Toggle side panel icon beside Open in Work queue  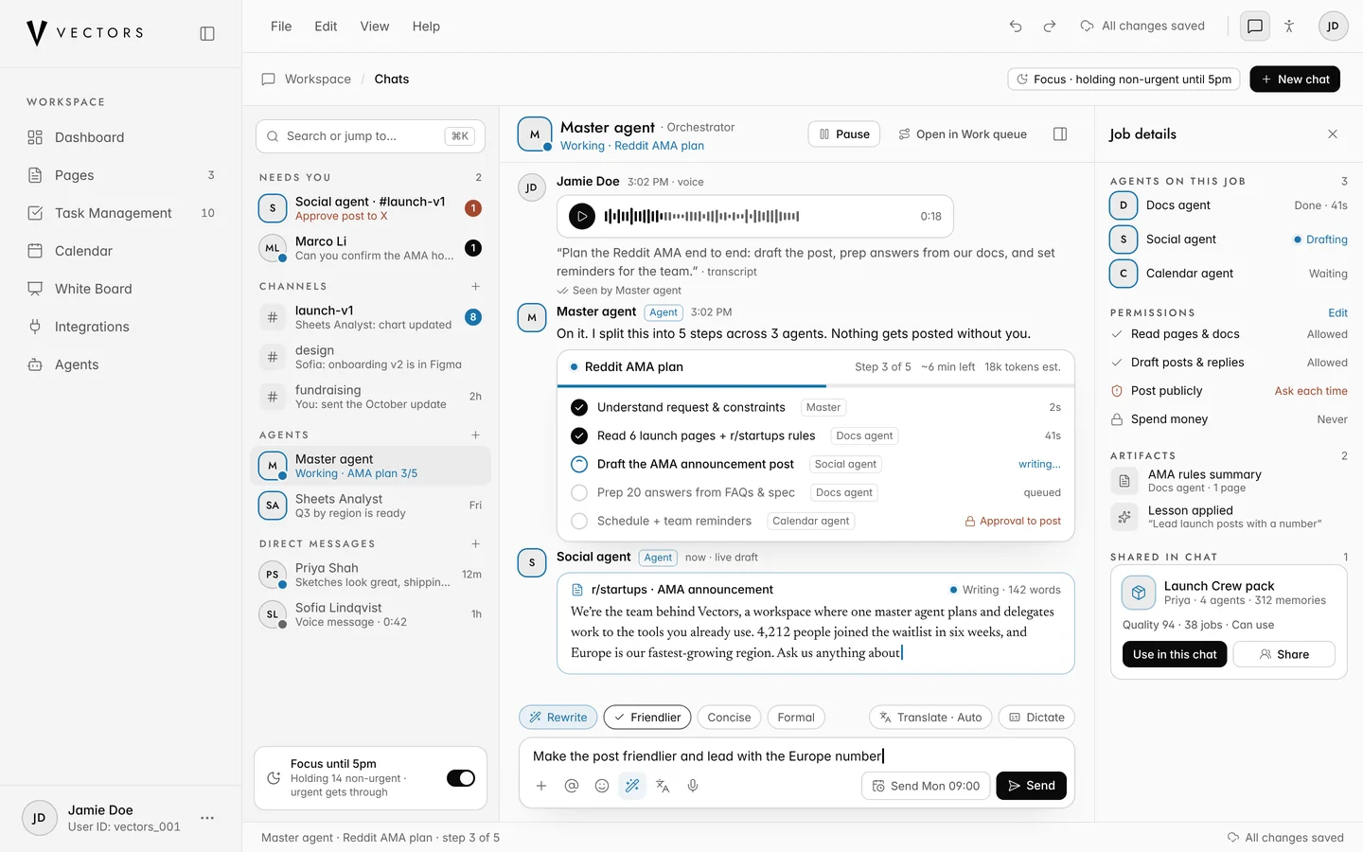point(1060,134)
